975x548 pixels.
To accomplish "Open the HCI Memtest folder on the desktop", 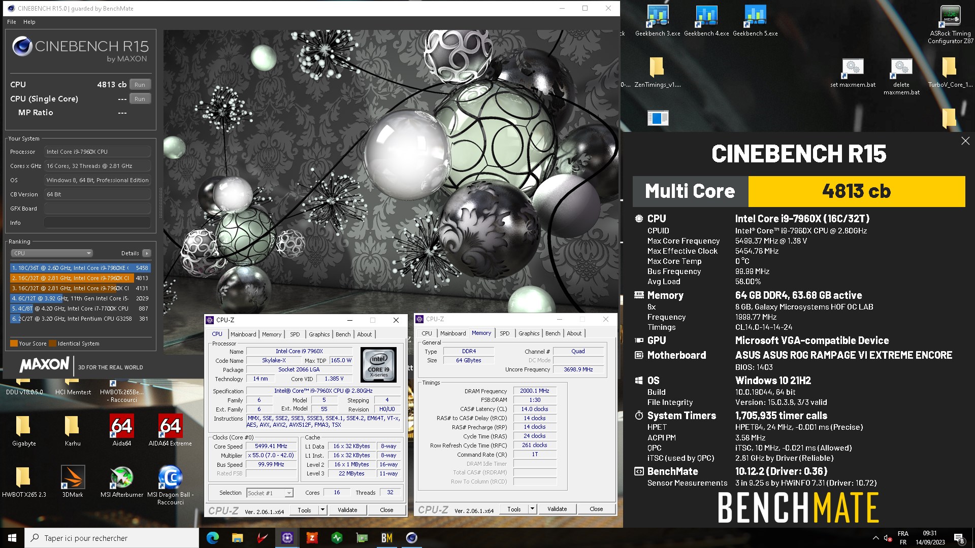I will pyautogui.click(x=73, y=388).
